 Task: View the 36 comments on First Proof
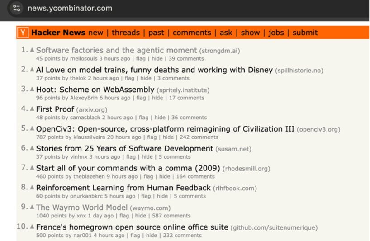[189, 118]
